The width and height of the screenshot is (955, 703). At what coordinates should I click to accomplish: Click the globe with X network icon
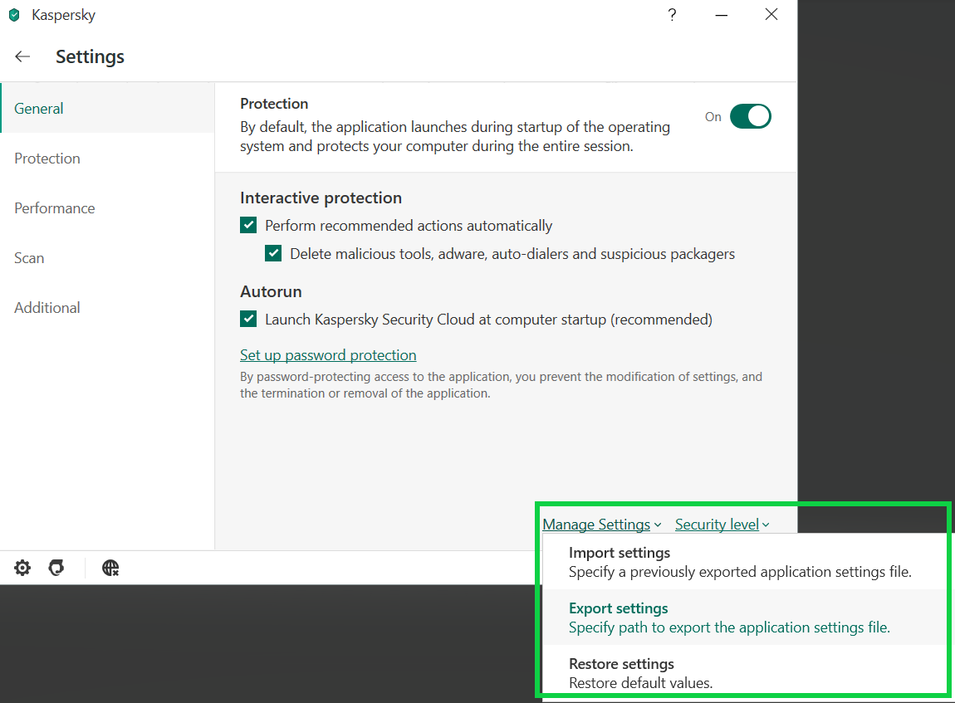coord(110,568)
